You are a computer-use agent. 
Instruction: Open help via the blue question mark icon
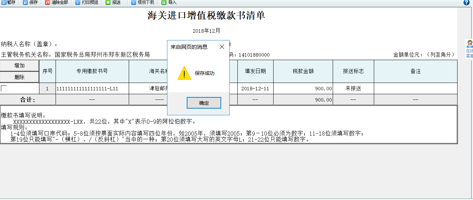click(466, 2)
